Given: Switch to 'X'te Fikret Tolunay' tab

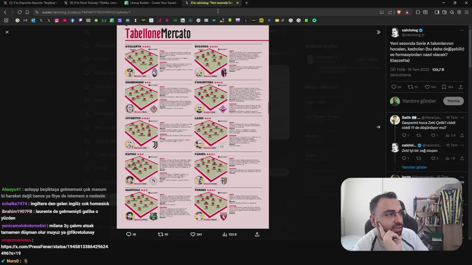Looking at the screenshot, I should point(91,3).
